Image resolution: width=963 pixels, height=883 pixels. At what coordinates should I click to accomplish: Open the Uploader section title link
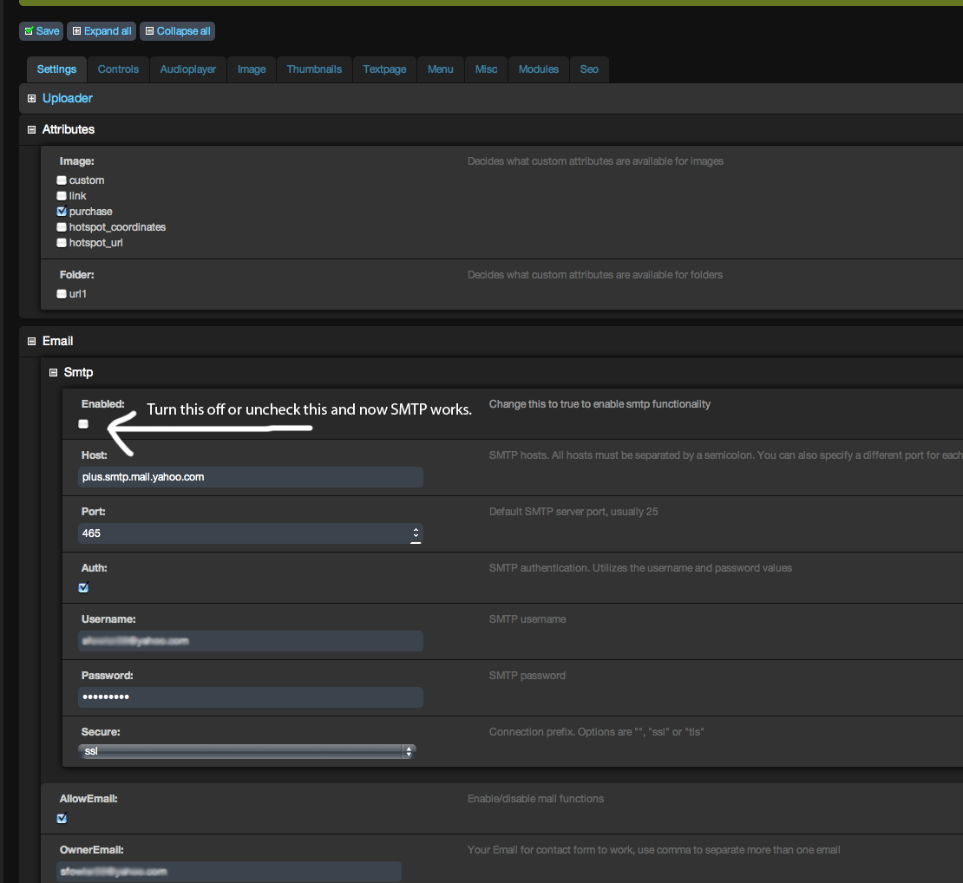coord(68,98)
